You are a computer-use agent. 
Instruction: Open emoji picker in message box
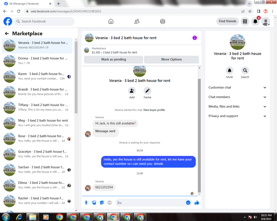(188, 203)
